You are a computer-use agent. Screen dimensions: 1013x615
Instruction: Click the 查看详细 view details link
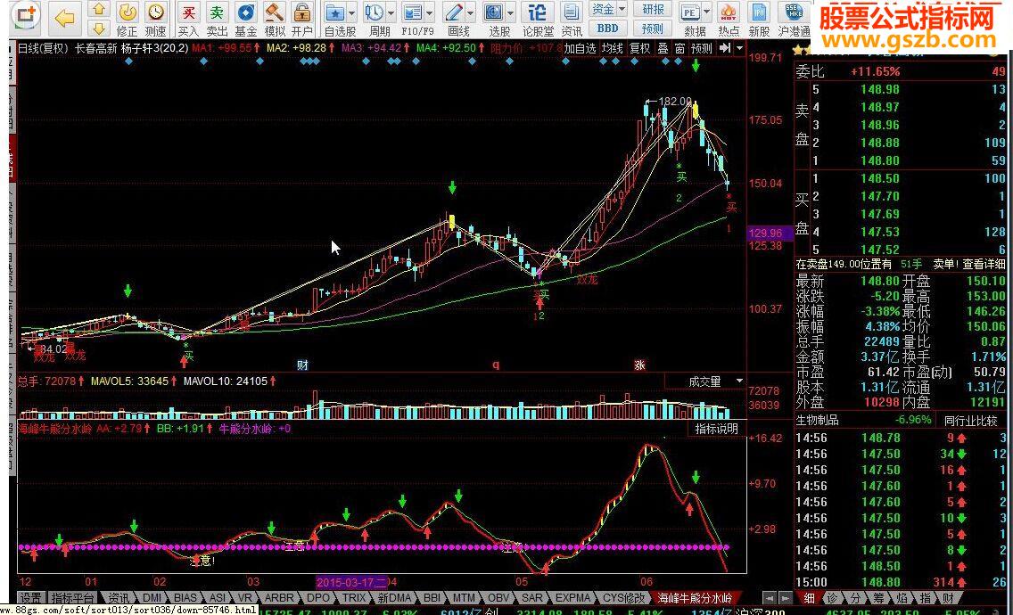tap(984, 264)
